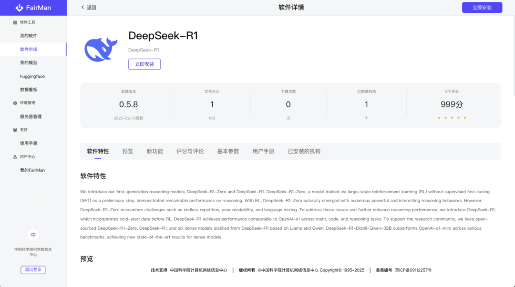Viewport: 515px width, 287px height.
Task: Click the 软件特性 section heading
Action: pos(93,176)
